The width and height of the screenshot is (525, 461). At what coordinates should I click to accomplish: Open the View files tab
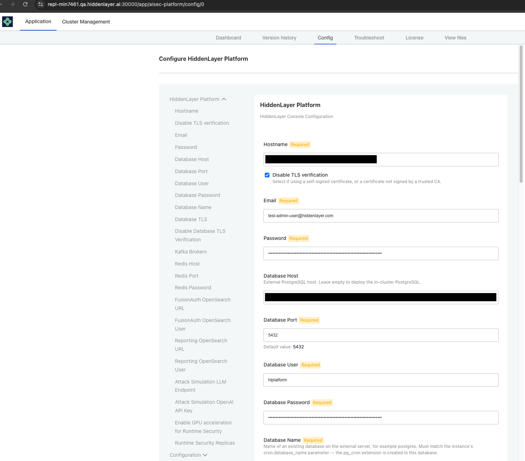[x=456, y=38]
